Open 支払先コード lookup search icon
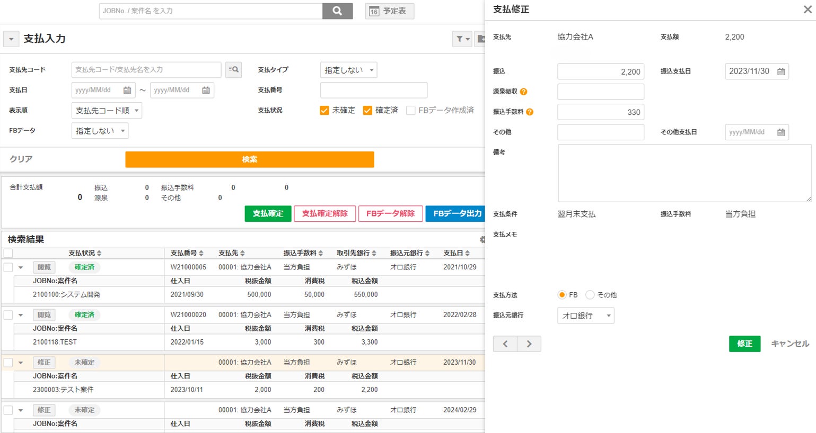The height and width of the screenshot is (433, 816). (233, 69)
